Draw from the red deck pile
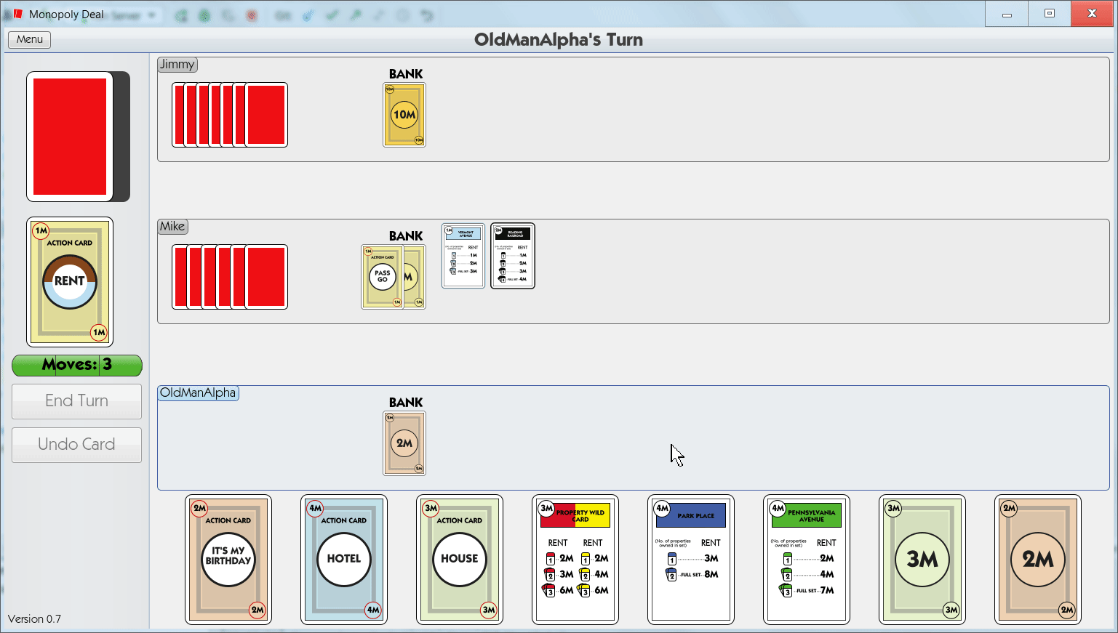The image size is (1118, 633). 70,137
